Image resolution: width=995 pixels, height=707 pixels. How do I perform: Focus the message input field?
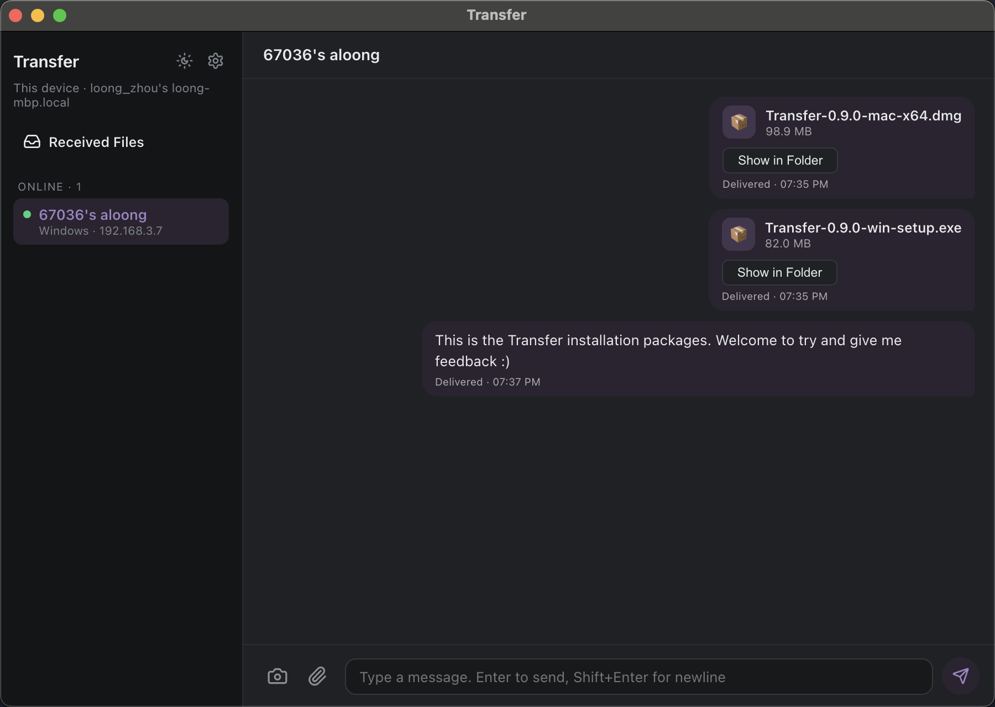pos(638,677)
